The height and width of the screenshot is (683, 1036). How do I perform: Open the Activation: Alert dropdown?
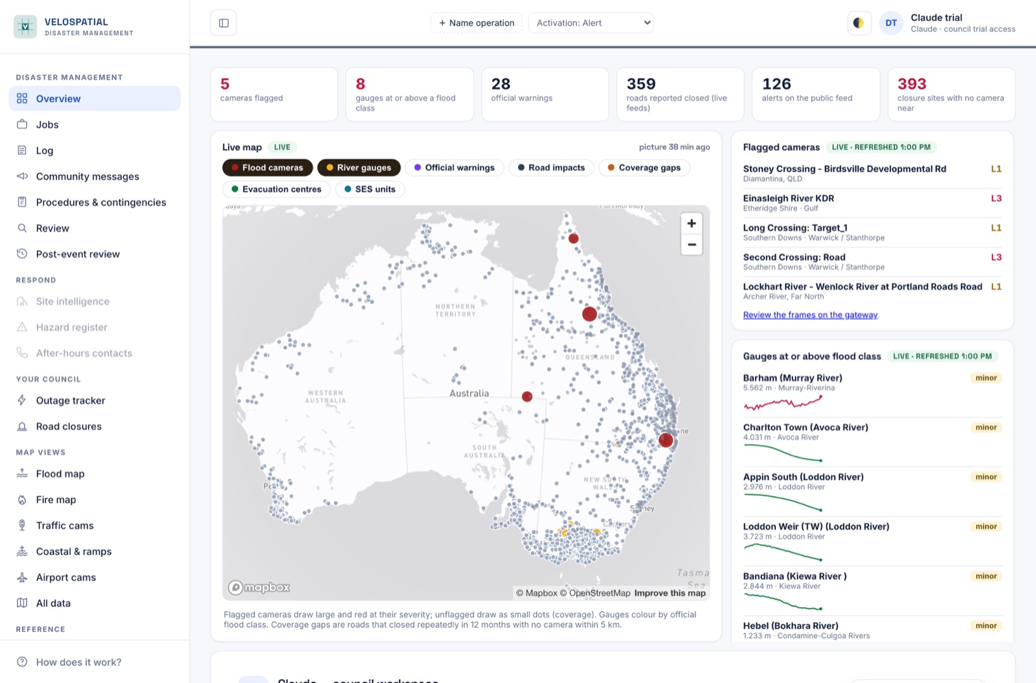[591, 23]
